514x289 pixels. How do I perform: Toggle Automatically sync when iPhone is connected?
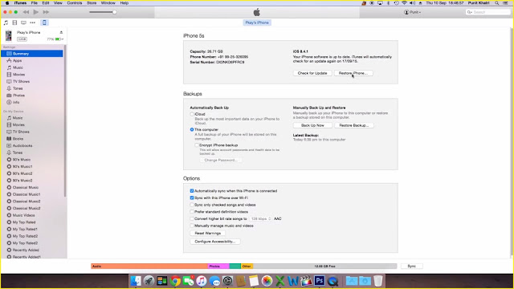tap(192, 191)
